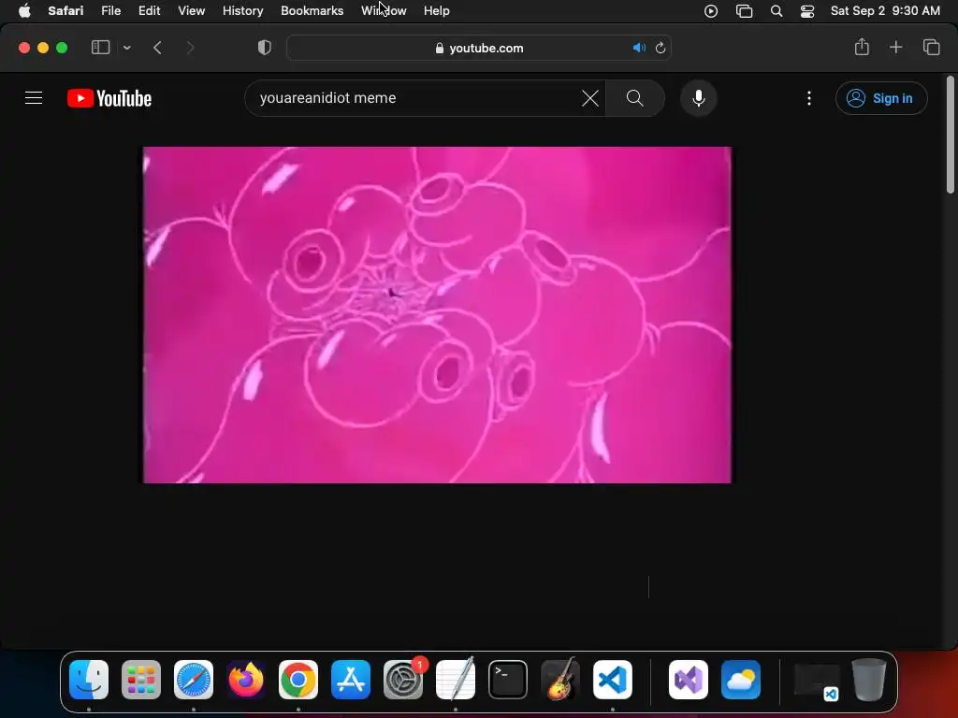Screen dimensions: 958x718
Task: Start voice search with the microphone
Action: coord(698,97)
